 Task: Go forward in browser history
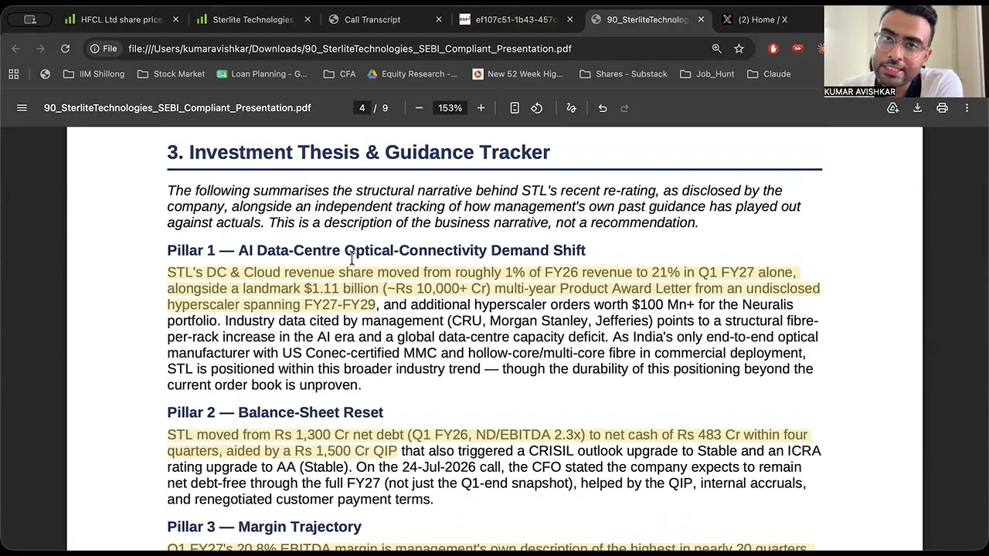coord(40,49)
